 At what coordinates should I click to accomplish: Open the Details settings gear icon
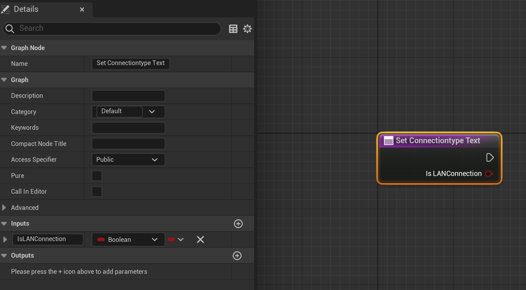(247, 29)
